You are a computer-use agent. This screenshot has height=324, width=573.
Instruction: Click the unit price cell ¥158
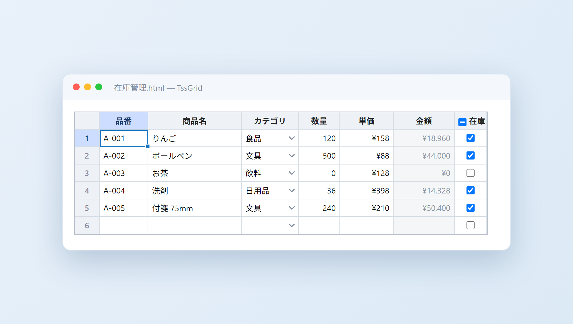point(367,138)
